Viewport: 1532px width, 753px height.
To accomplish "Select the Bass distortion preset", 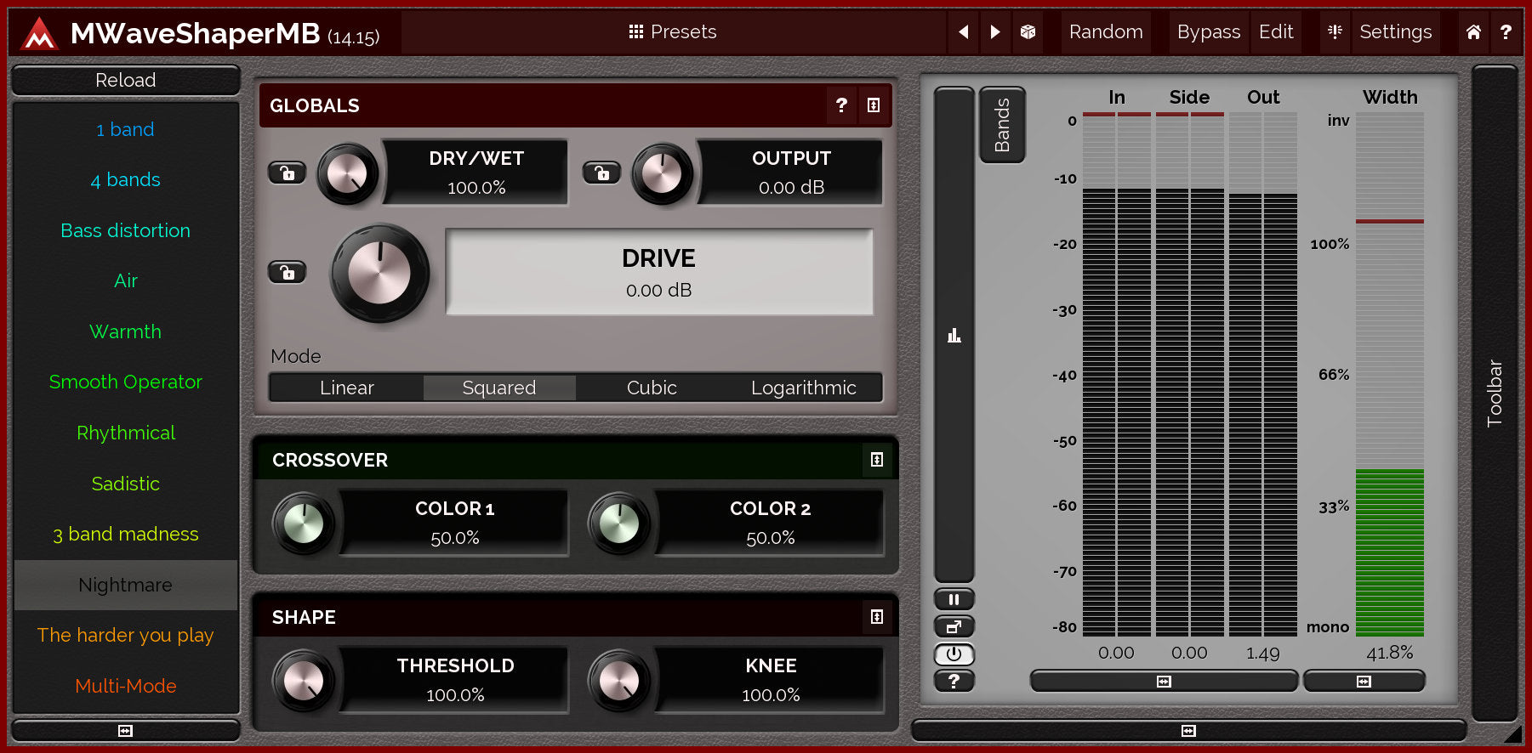I will pyautogui.click(x=126, y=230).
